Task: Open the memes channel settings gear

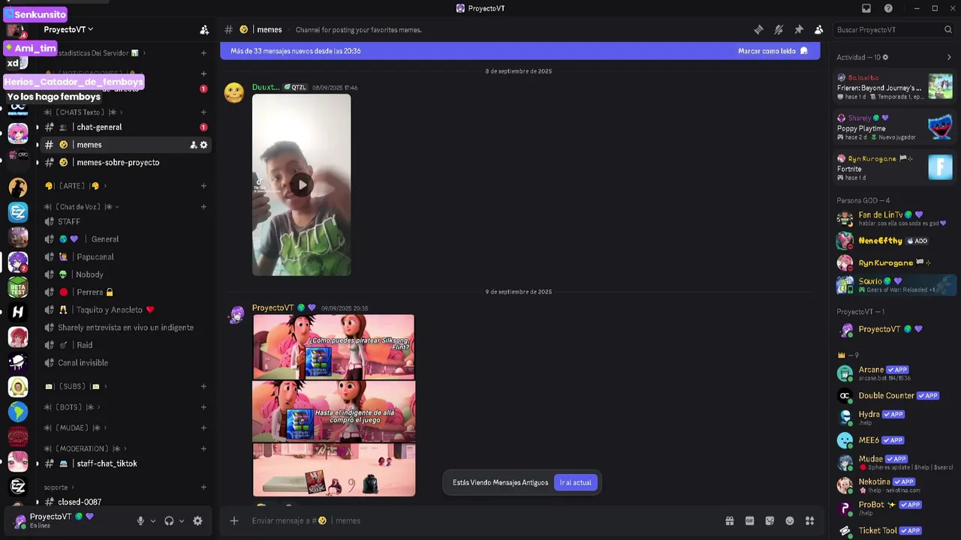Action: 203,145
